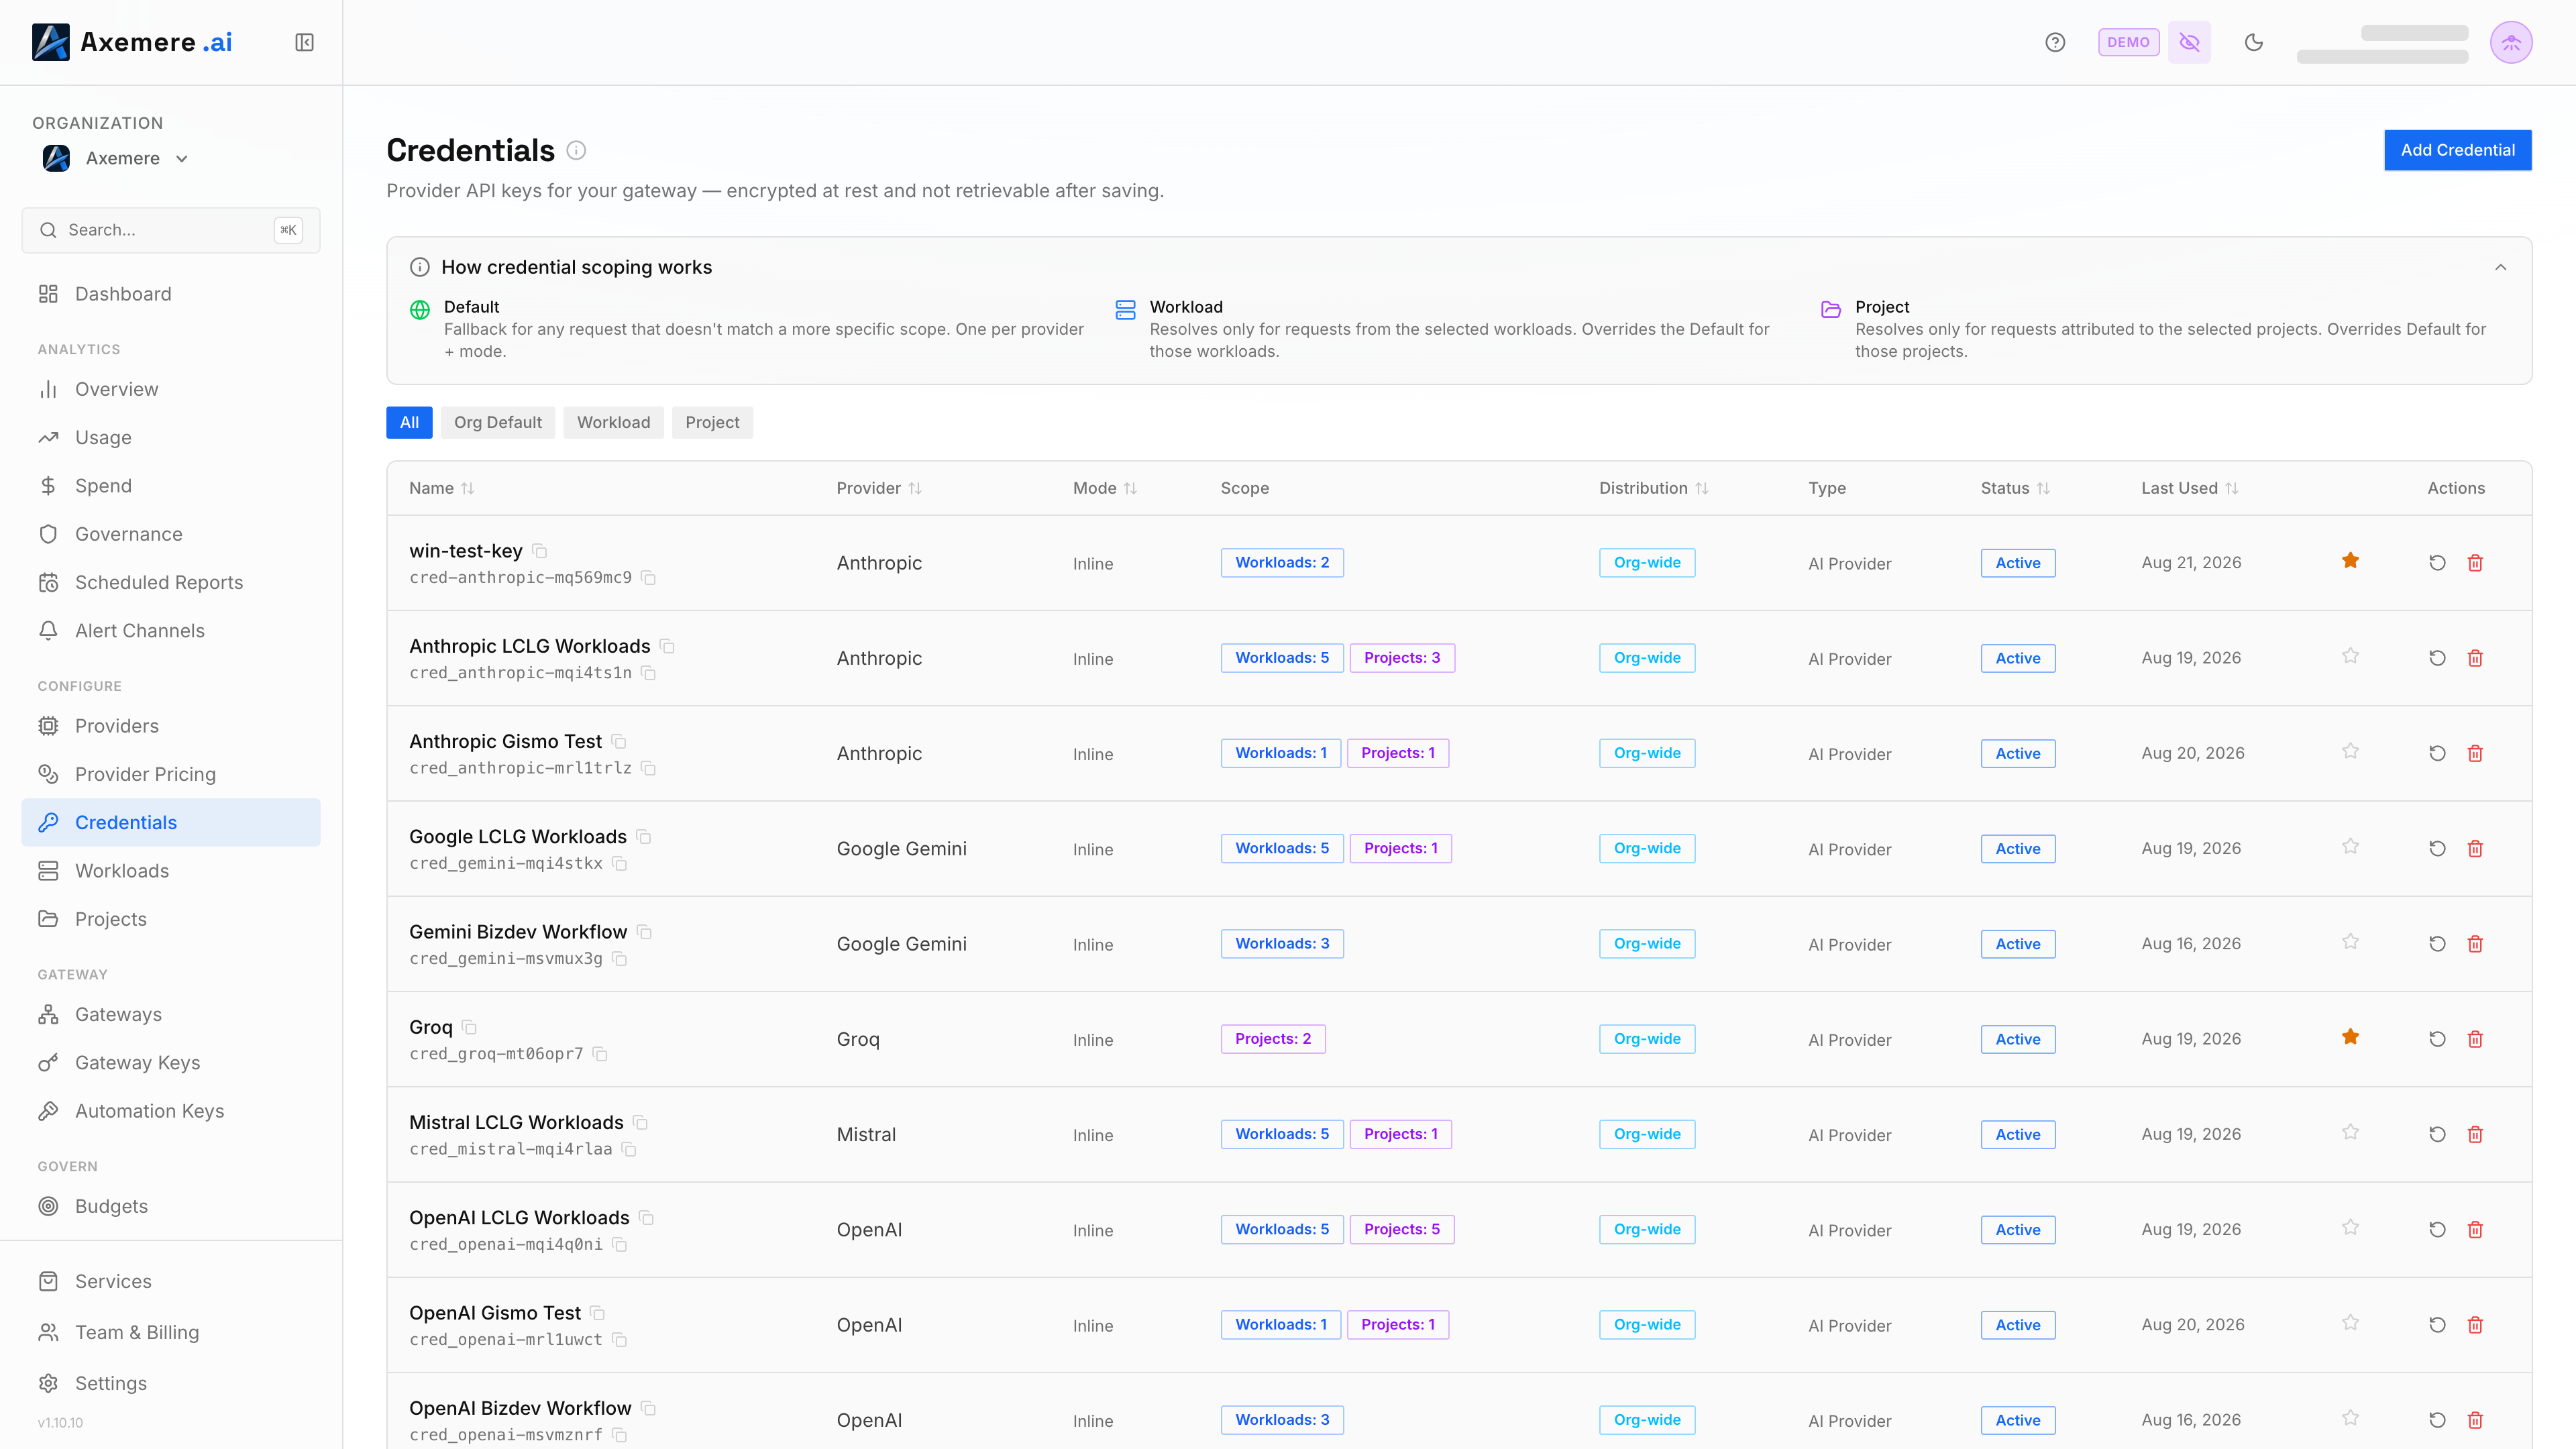Open Budgets in the Govern section

tap(171, 1206)
